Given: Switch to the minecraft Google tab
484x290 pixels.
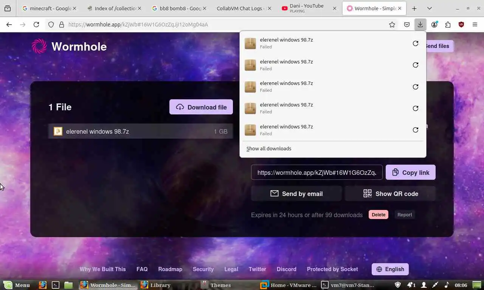Looking at the screenshot, I should [49, 8].
